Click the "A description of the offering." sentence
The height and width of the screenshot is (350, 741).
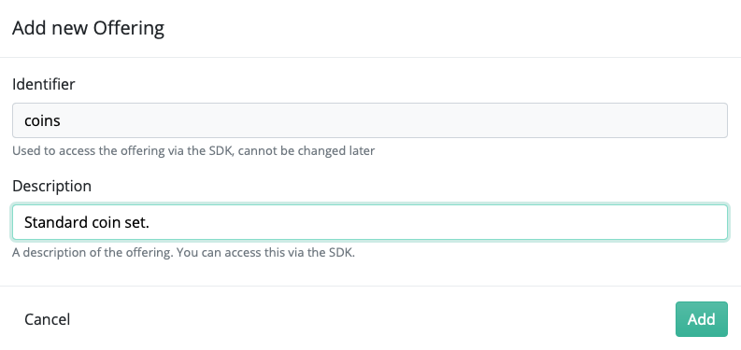pos(93,253)
